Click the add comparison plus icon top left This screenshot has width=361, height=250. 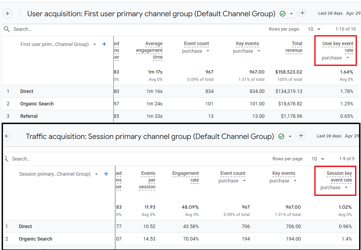pyautogui.click(x=7, y=13)
